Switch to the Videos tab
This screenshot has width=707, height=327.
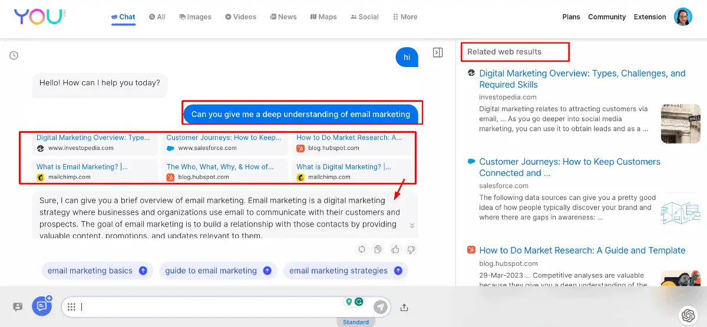tap(240, 17)
